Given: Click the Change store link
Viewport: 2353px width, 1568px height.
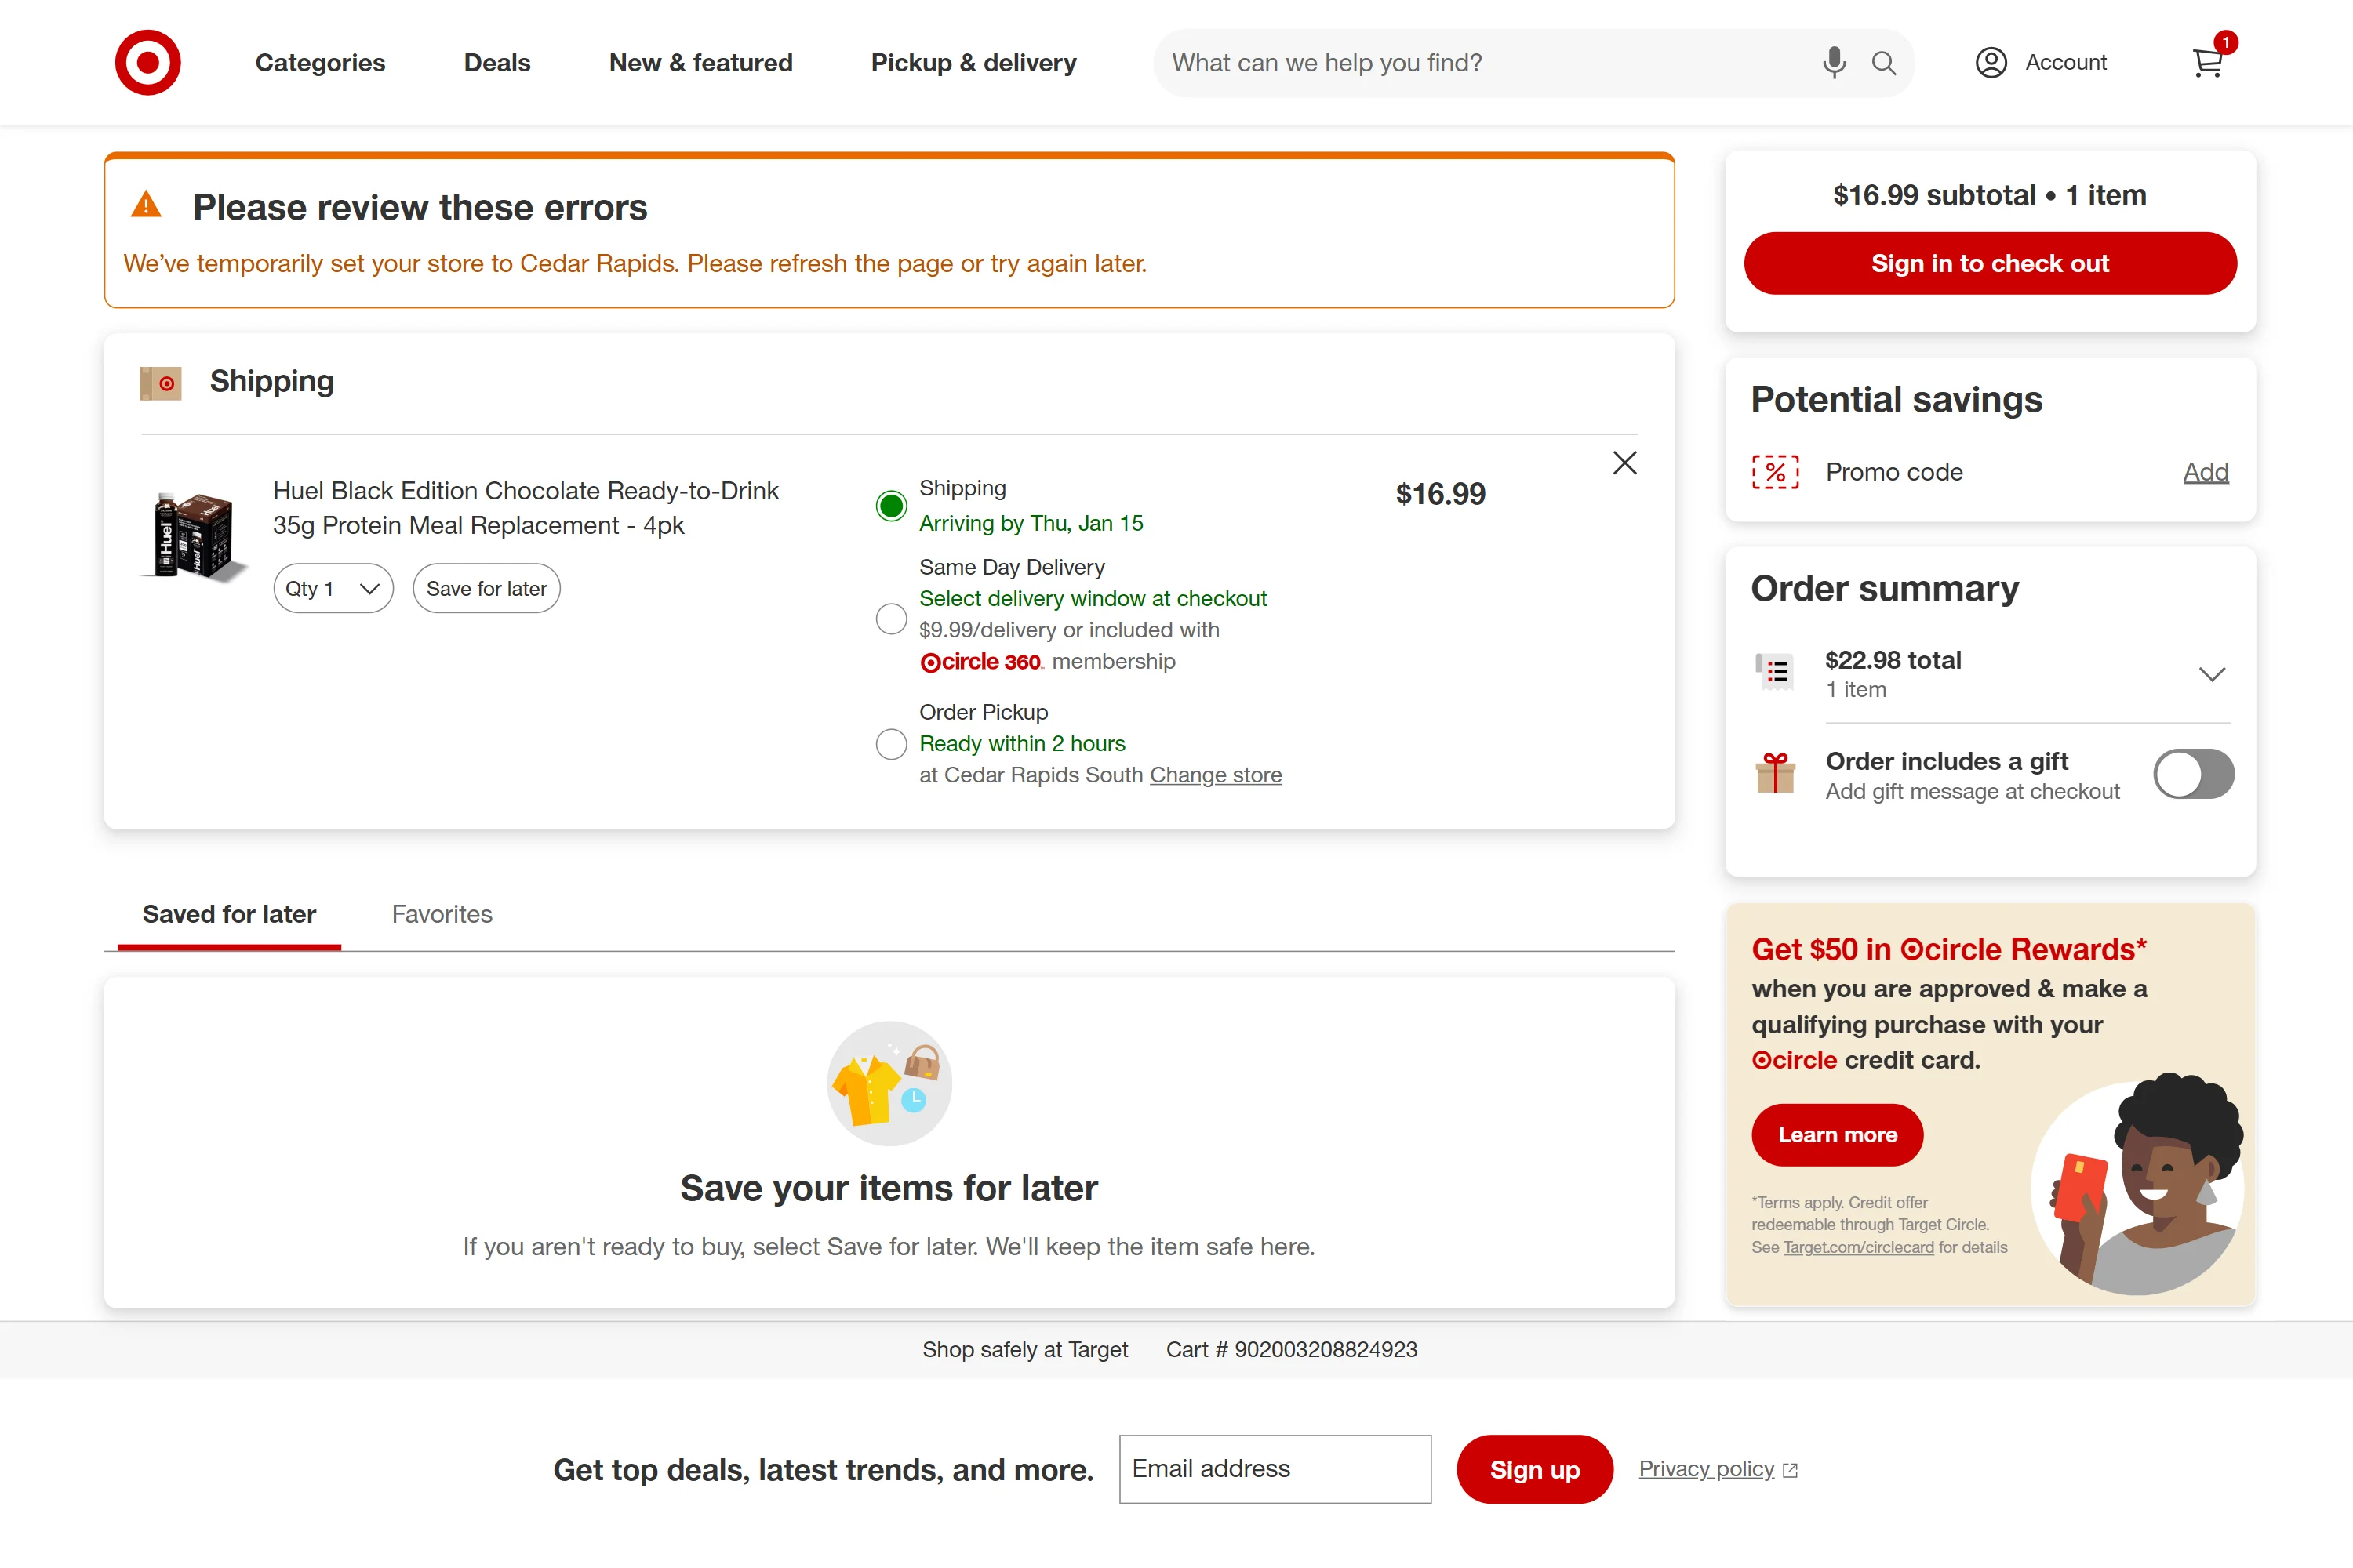Looking at the screenshot, I should click(x=1214, y=775).
